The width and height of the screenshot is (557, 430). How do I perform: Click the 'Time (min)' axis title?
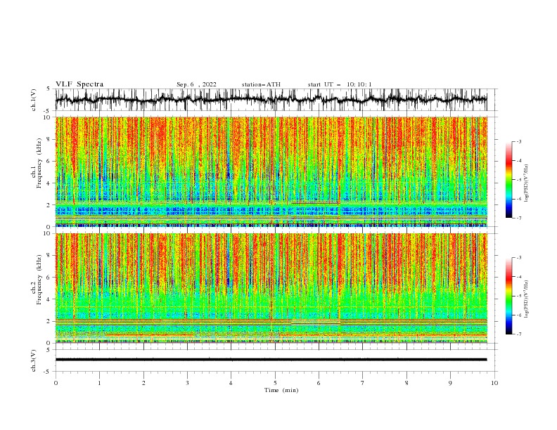[x=281, y=390]
